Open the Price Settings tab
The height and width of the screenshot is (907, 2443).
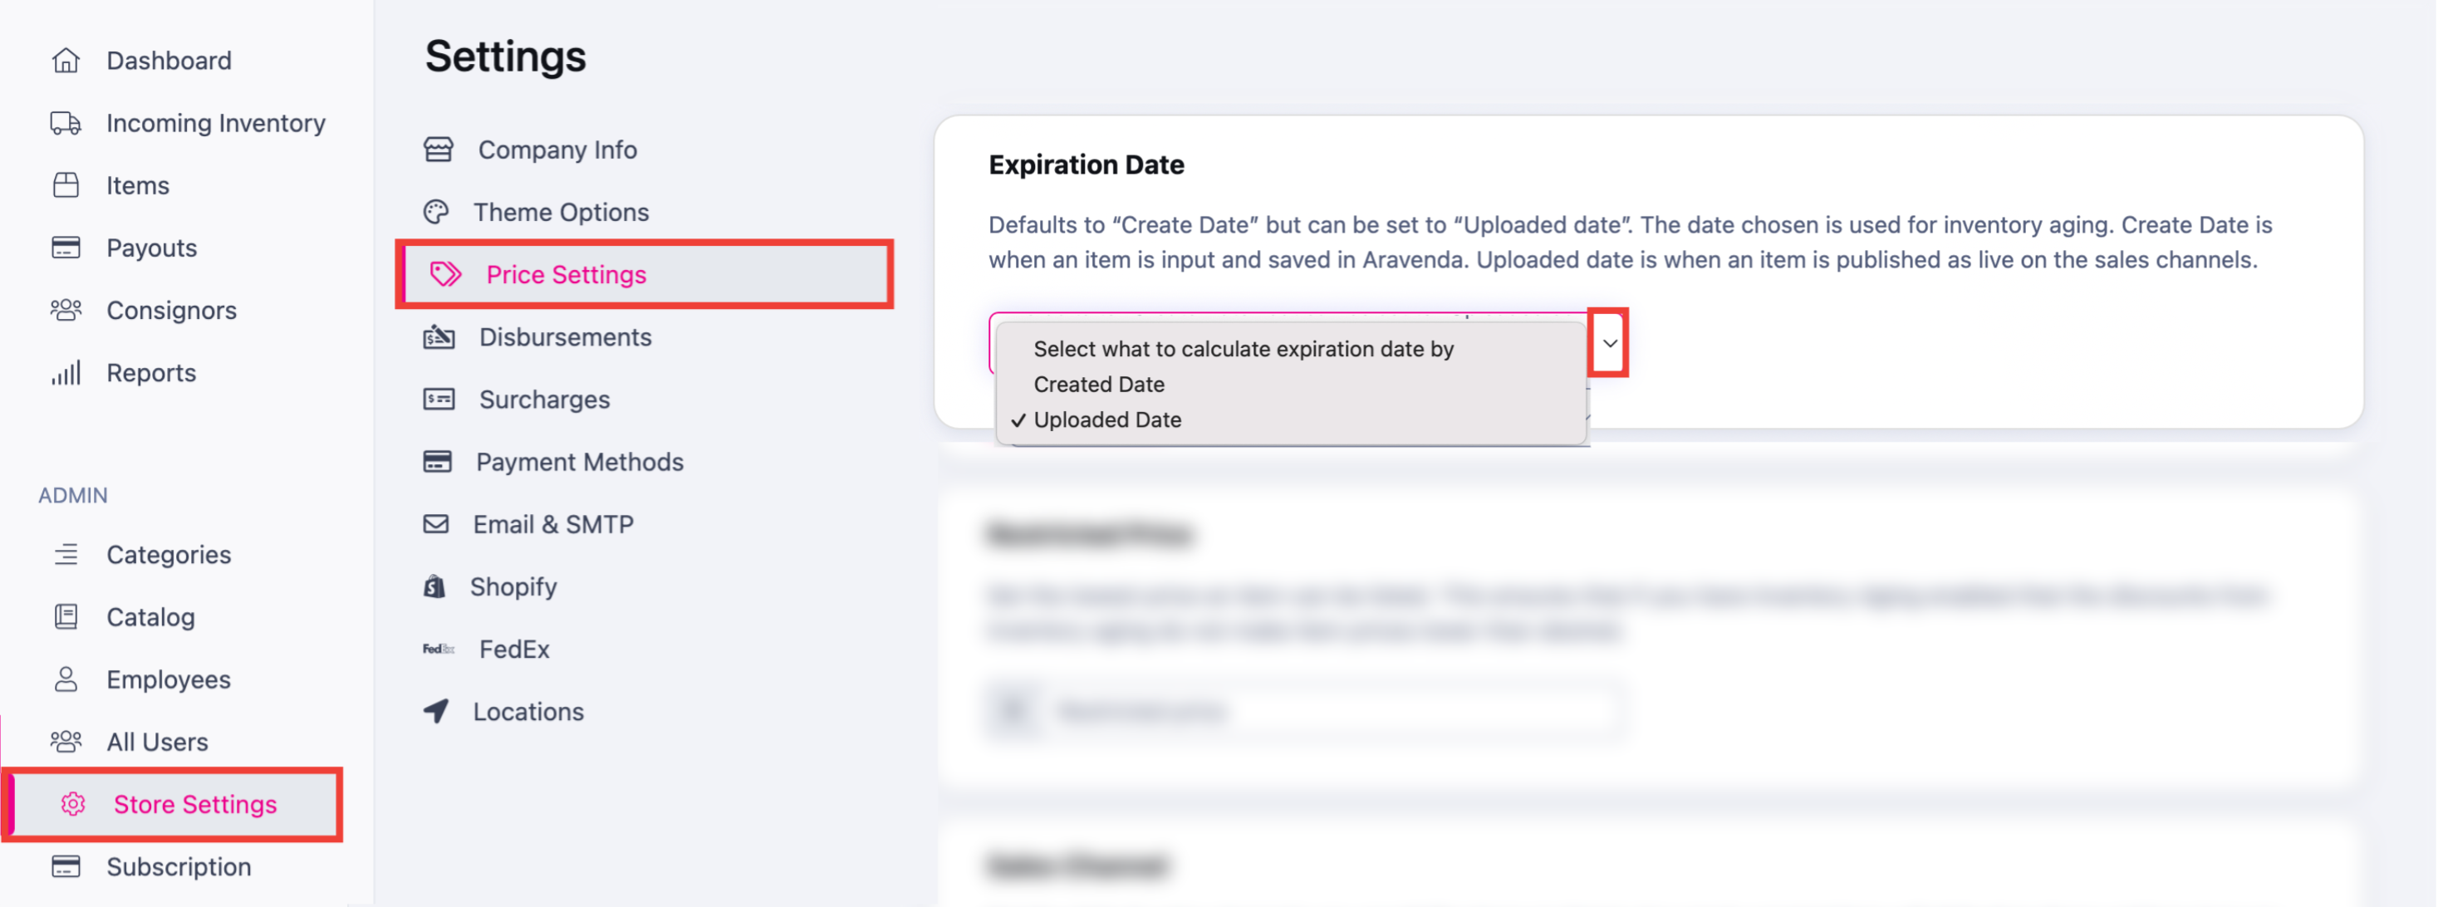(645, 274)
